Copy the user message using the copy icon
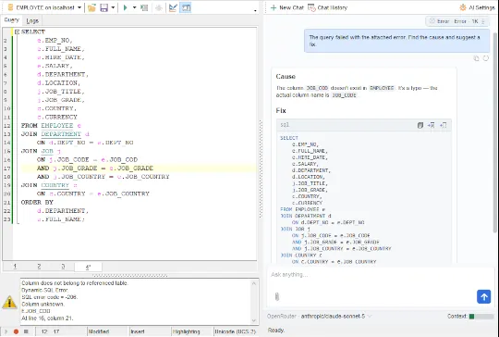The image size is (499, 337). click(x=476, y=58)
